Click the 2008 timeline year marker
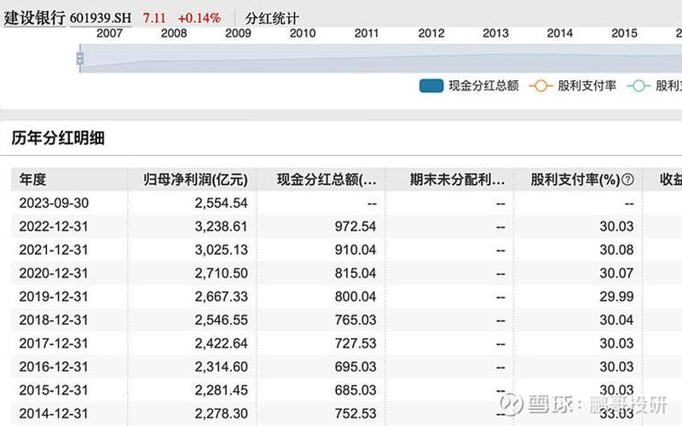Image resolution: width=682 pixels, height=426 pixels. [x=174, y=33]
